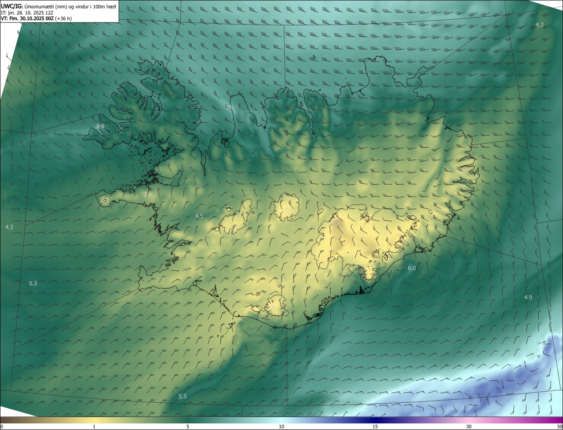The height and width of the screenshot is (430, 563).
Task: Click the "6.8" value over the Westfjords
Action: click(100, 127)
